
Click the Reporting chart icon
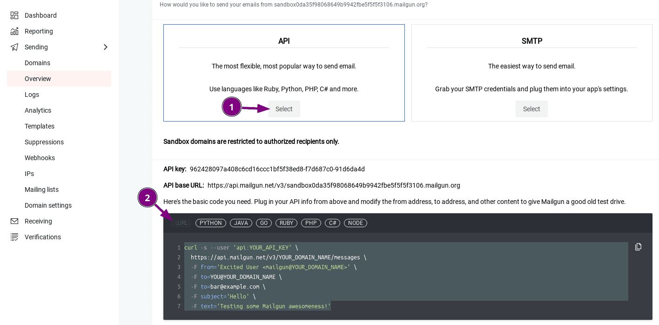click(14, 31)
